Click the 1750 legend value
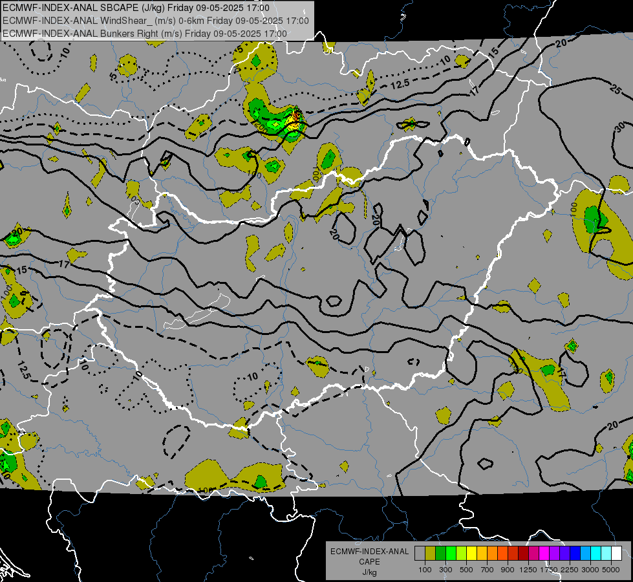This screenshot has width=633, height=582. 549,570
